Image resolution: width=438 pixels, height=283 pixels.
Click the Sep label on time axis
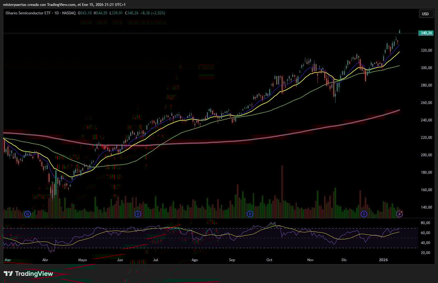click(x=232, y=260)
